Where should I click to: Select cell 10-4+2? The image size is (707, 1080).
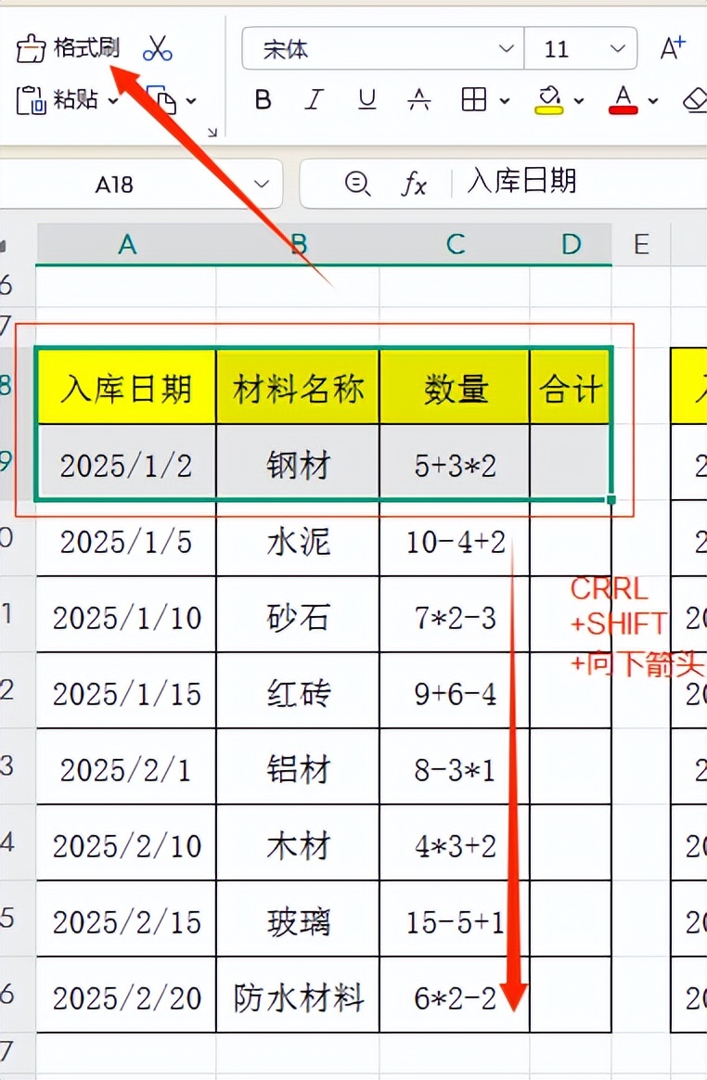(455, 539)
